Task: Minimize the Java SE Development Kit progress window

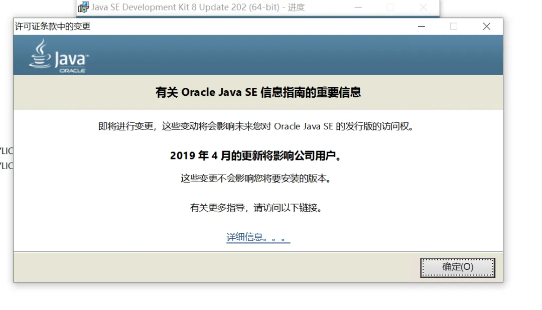Action: 358,7
